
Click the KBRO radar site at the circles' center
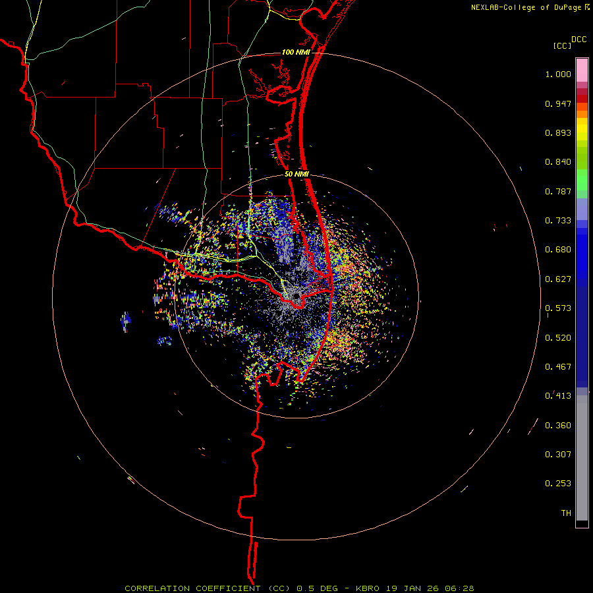[296, 296]
